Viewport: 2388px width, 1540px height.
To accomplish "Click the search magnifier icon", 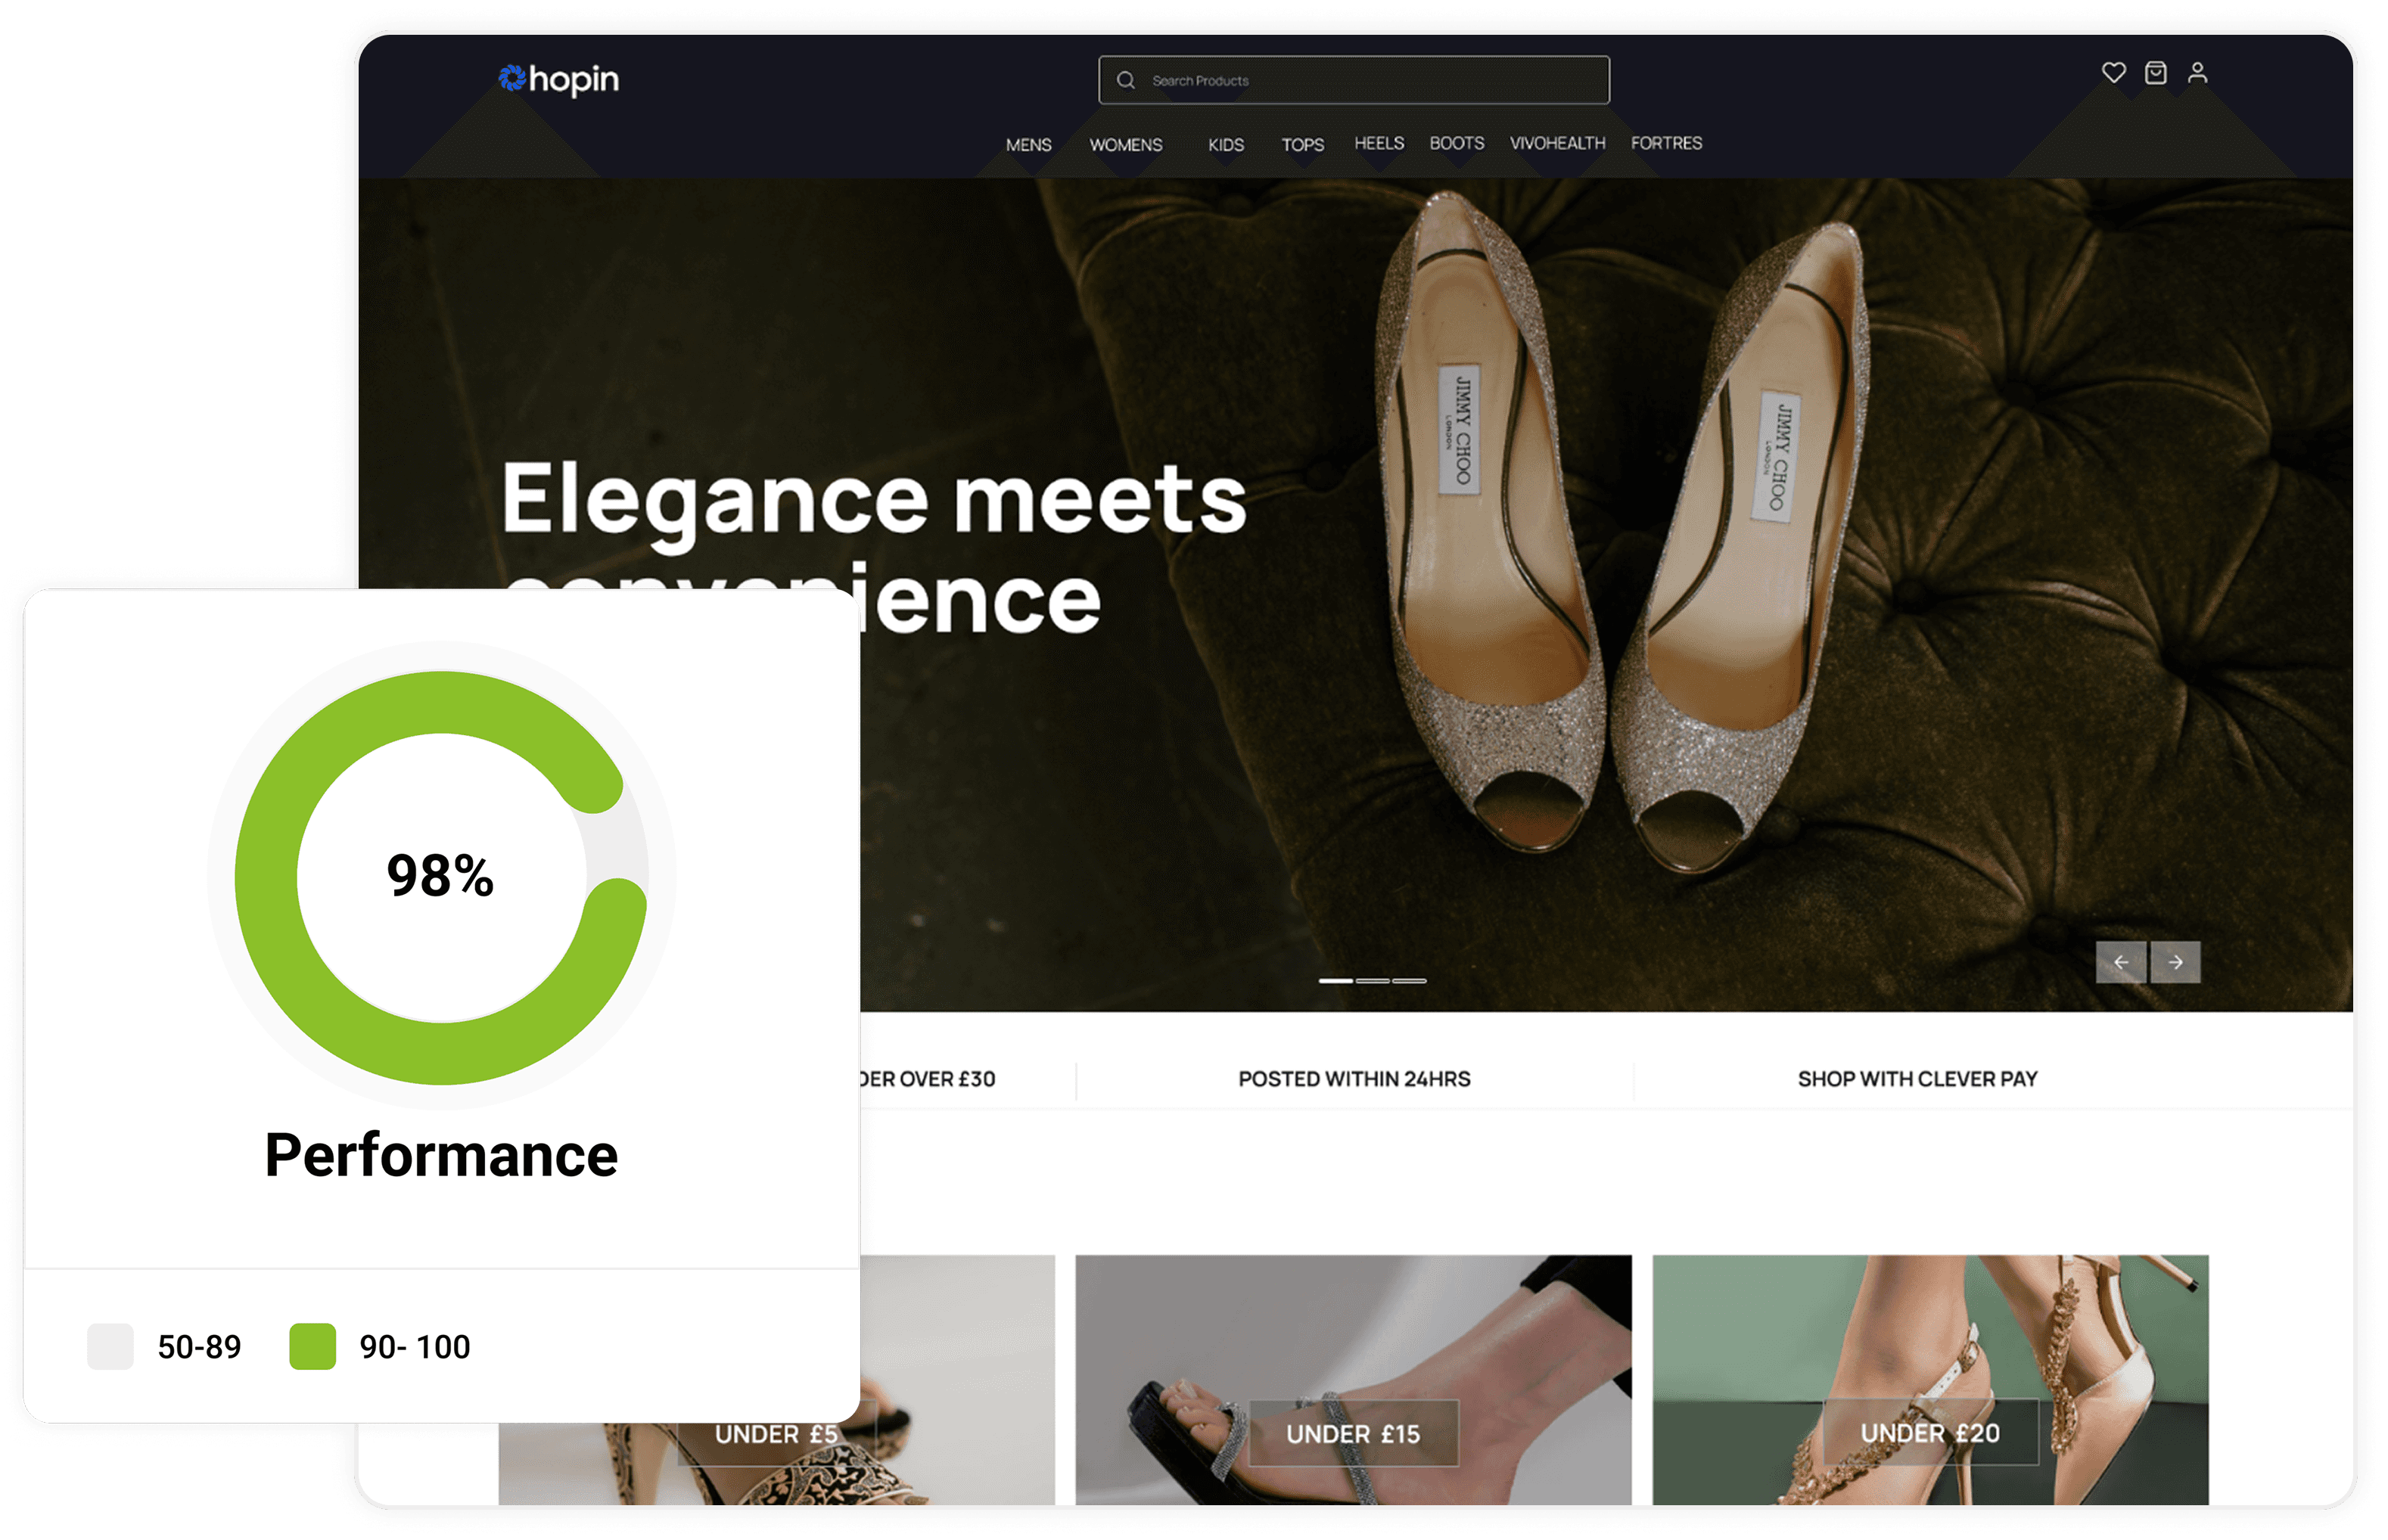I will coord(1125,80).
